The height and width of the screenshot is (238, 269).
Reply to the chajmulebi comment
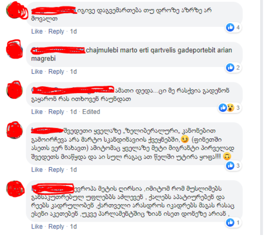pos(56,71)
